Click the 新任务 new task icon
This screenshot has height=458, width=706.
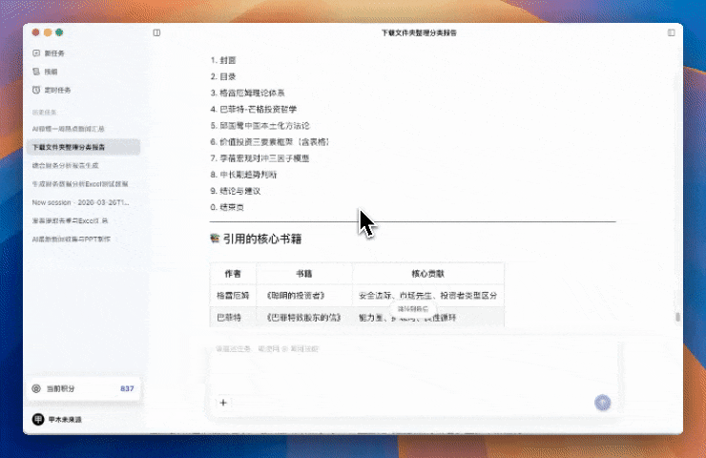click(x=36, y=53)
